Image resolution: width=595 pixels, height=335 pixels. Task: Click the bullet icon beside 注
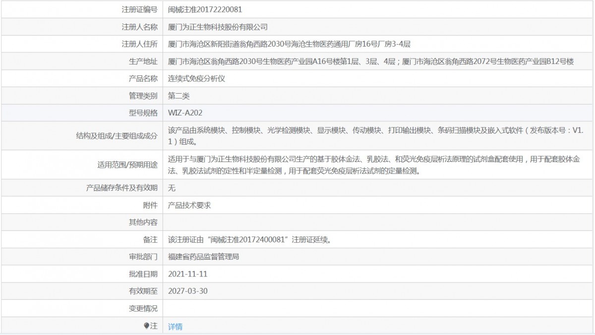pos(146,326)
